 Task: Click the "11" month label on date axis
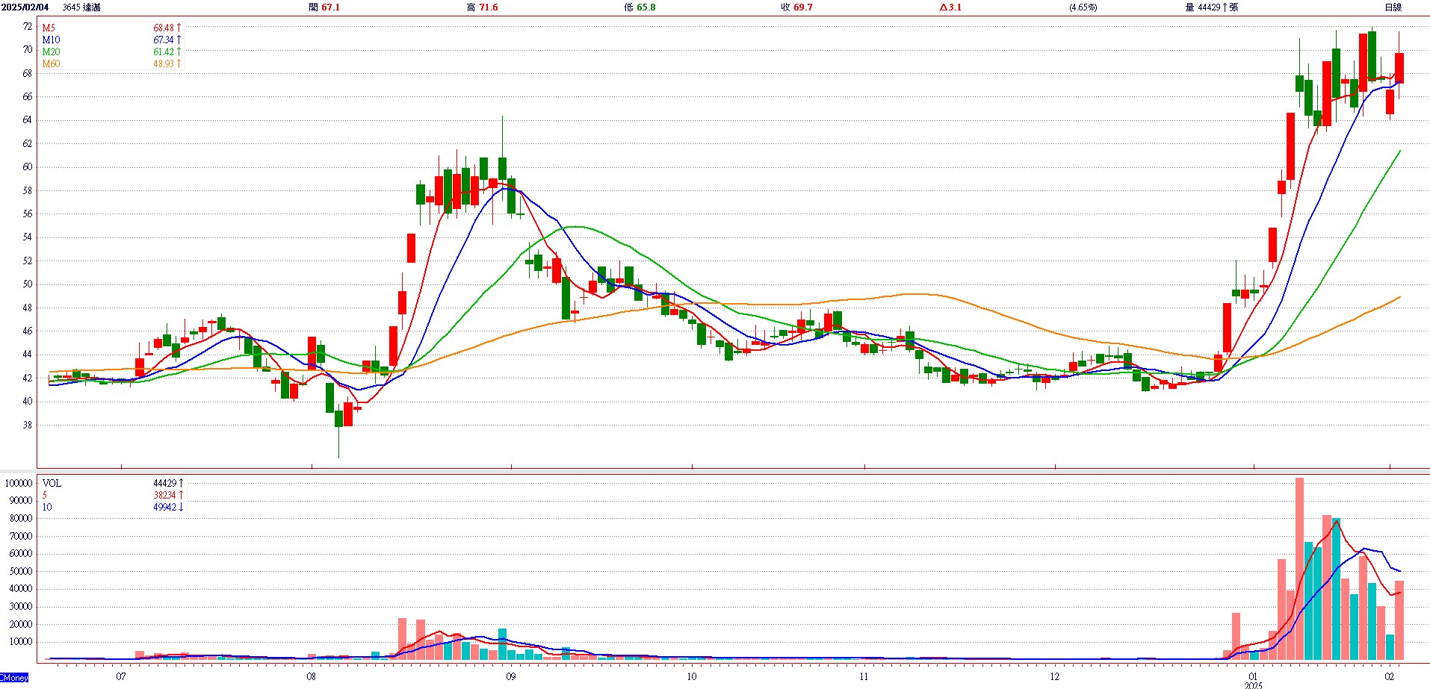tap(864, 677)
